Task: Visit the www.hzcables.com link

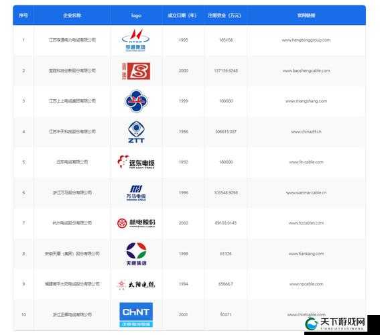Action: (x=306, y=223)
